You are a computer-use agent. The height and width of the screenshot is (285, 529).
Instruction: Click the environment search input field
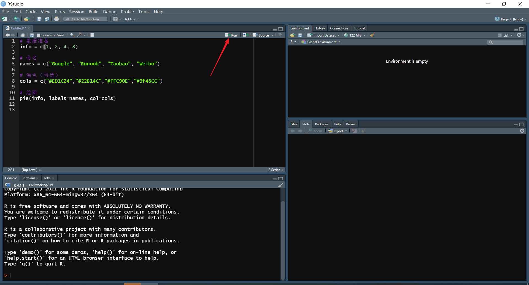(x=505, y=42)
